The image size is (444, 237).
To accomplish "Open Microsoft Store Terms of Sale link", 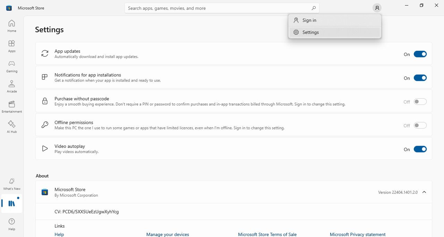I will coord(267,234).
